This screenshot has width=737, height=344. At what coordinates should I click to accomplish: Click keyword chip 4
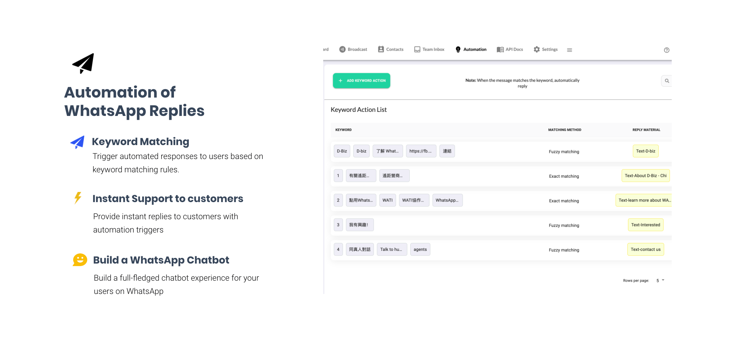(338, 250)
